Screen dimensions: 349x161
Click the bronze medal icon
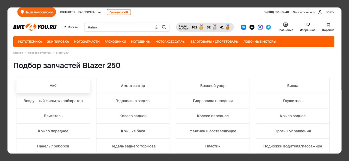pyautogui.click(x=228, y=27)
